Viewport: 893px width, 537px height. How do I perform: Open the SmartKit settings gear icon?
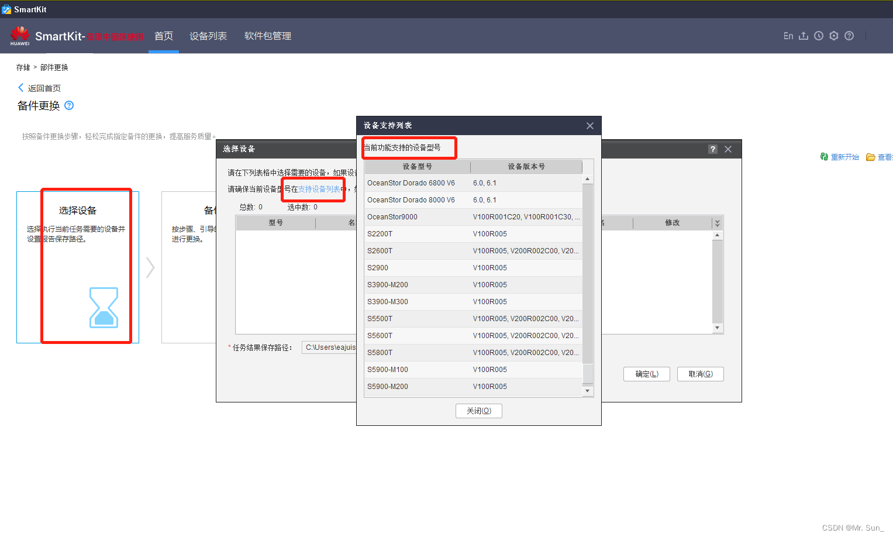[834, 36]
